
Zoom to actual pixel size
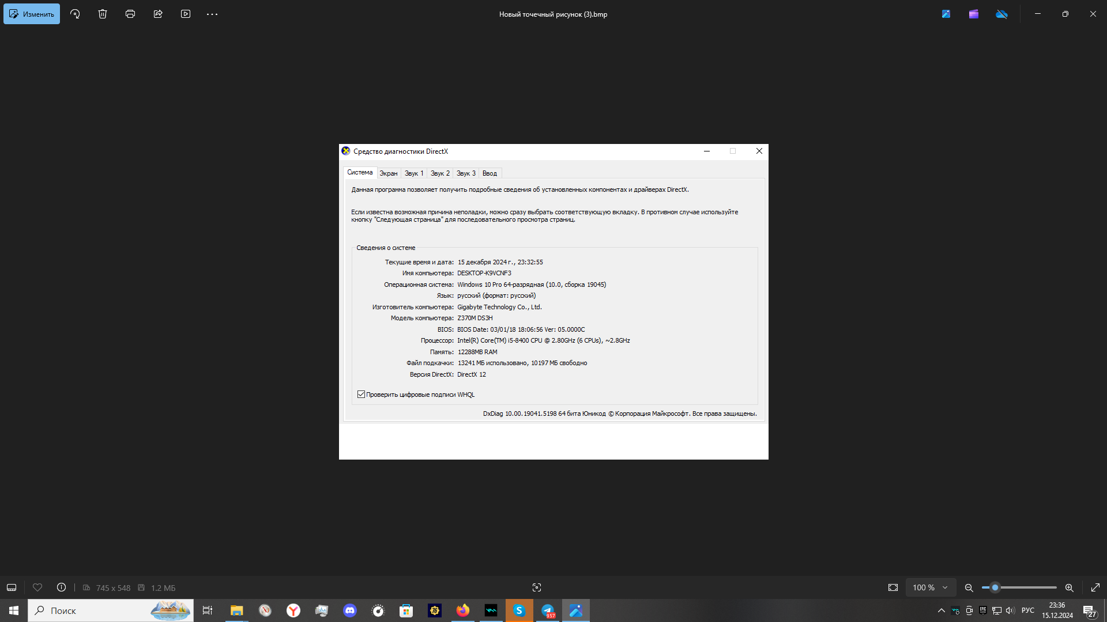(892, 587)
